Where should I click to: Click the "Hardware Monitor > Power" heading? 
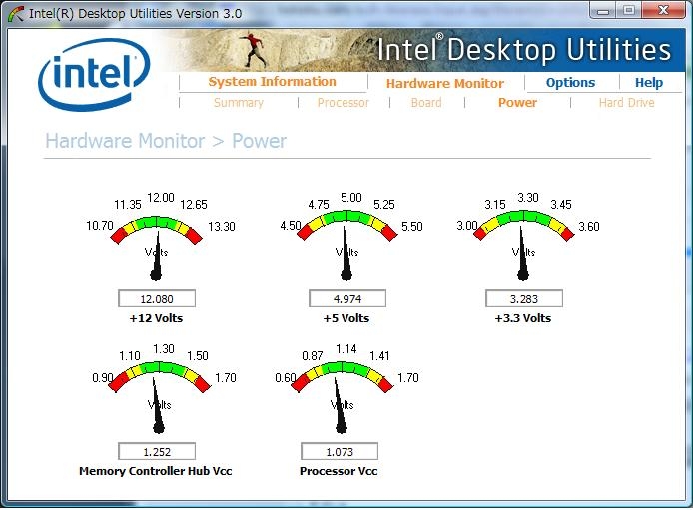tap(166, 141)
